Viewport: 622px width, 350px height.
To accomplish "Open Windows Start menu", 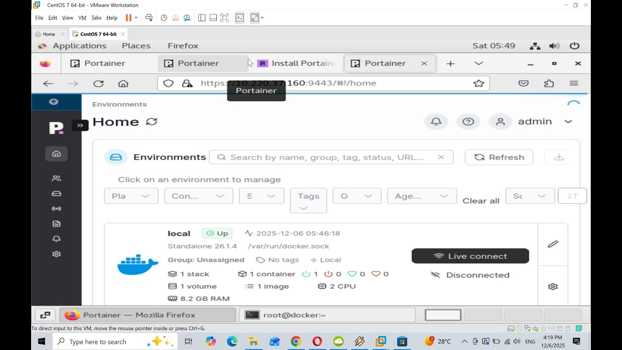I will tap(42, 342).
